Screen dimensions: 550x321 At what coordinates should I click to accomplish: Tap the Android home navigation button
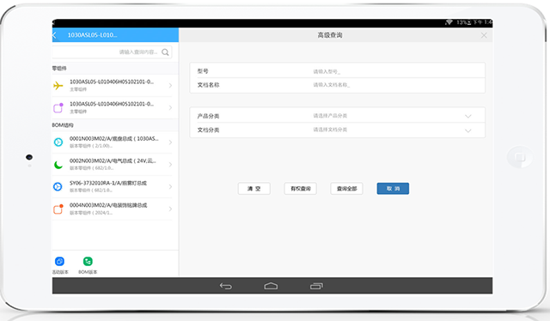click(x=271, y=287)
